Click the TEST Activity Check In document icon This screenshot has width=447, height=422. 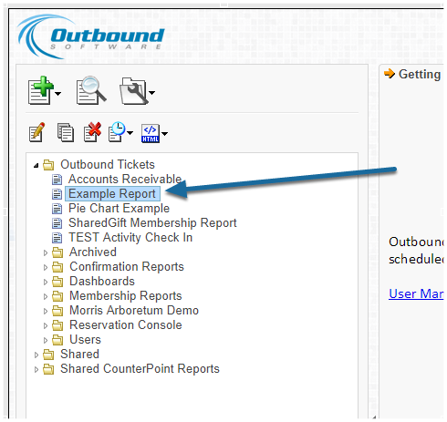57,238
